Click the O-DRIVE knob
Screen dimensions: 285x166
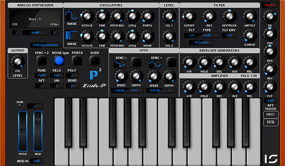point(249,36)
